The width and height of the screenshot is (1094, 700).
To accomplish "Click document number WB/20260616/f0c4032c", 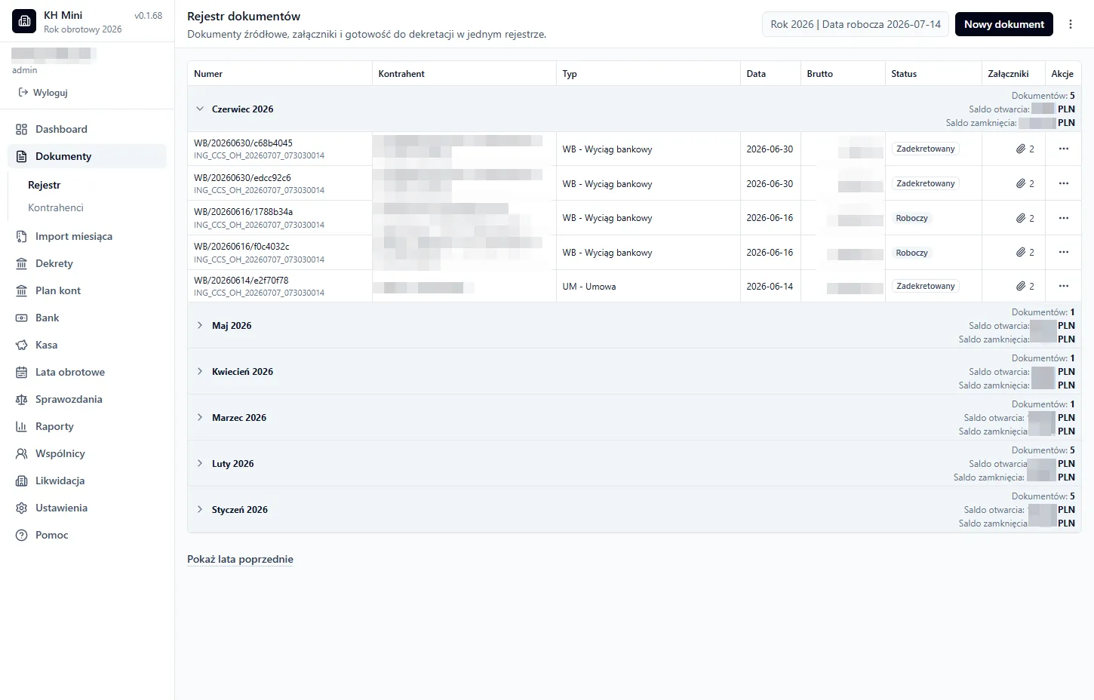I will [241, 247].
